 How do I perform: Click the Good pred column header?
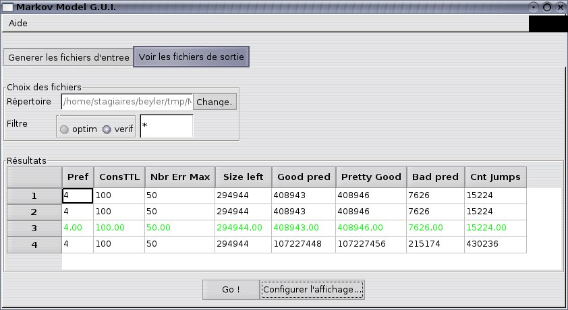(x=303, y=177)
